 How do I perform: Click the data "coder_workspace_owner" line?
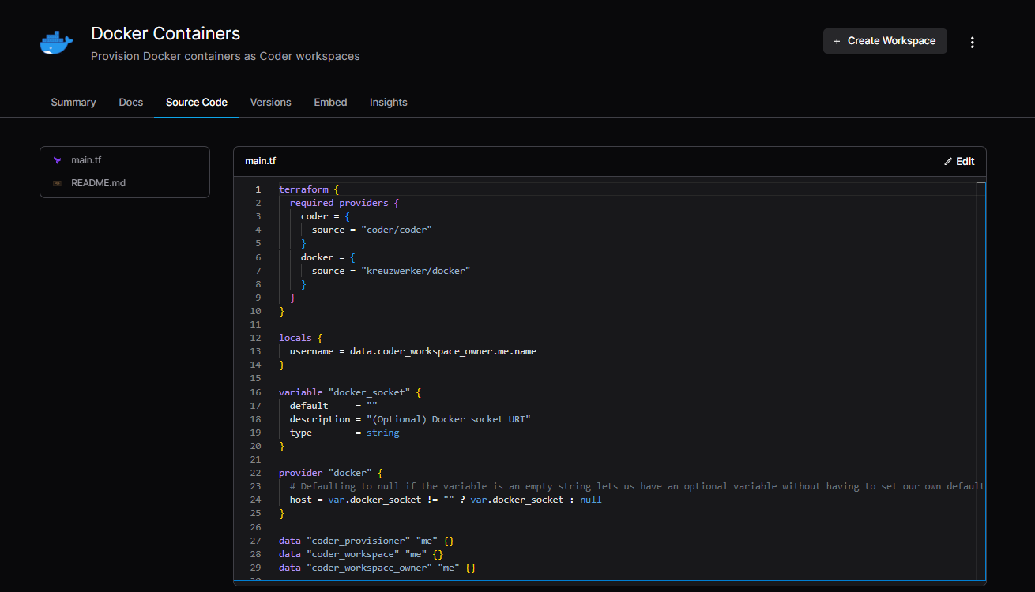tap(378, 568)
